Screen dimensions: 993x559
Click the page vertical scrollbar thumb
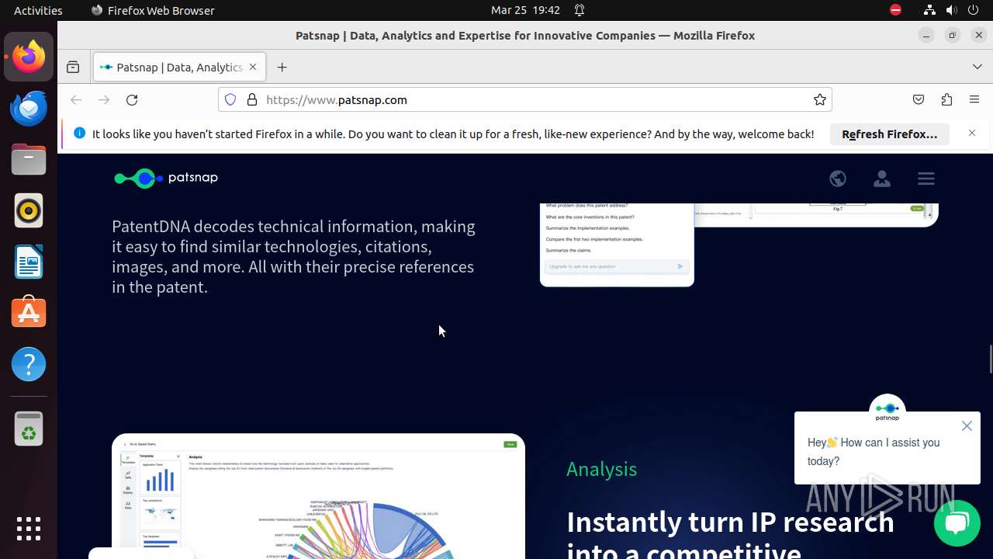click(x=990, y=359)
